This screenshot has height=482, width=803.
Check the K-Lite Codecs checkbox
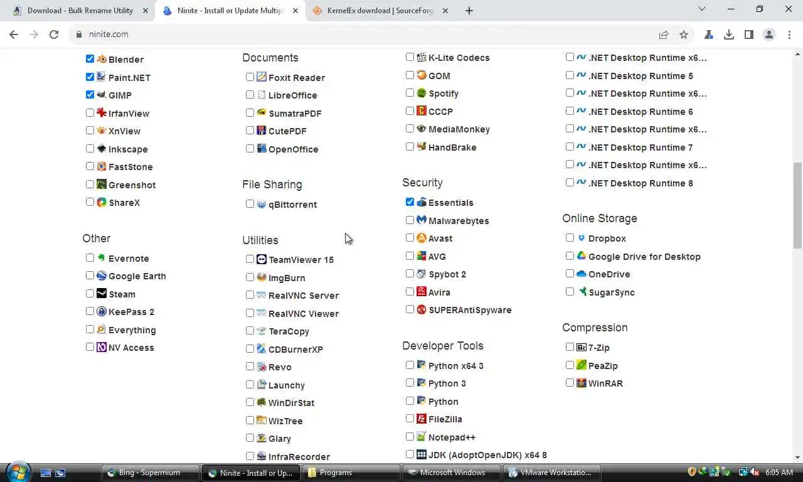(x=410, y=57)
